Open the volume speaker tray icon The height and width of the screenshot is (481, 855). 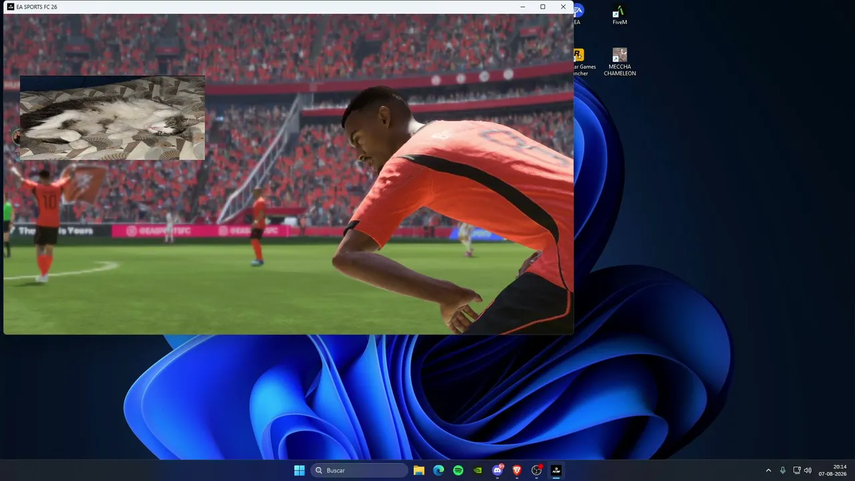click(x=808, y=470)
